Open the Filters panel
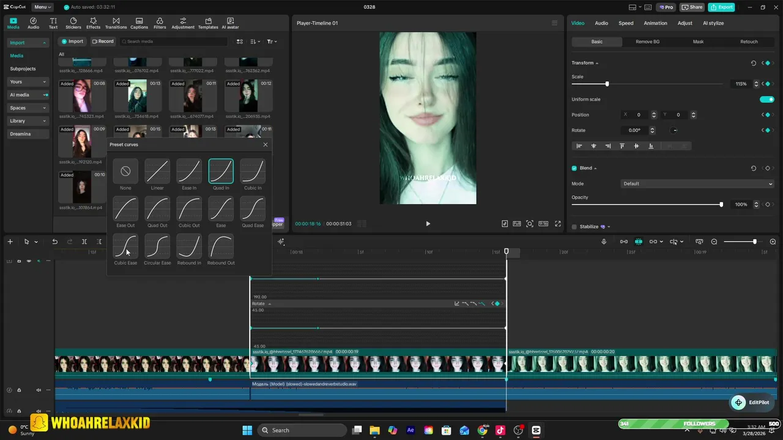783x440 pixels. pos(160,23)
